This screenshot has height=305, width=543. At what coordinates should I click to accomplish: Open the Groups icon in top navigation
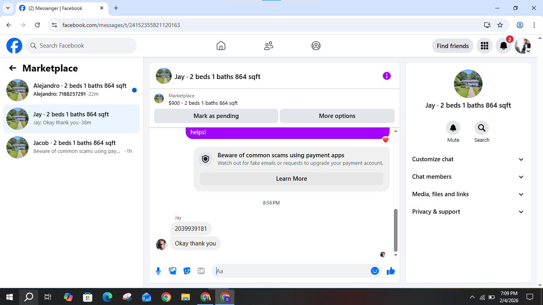(x=316, y=46)
